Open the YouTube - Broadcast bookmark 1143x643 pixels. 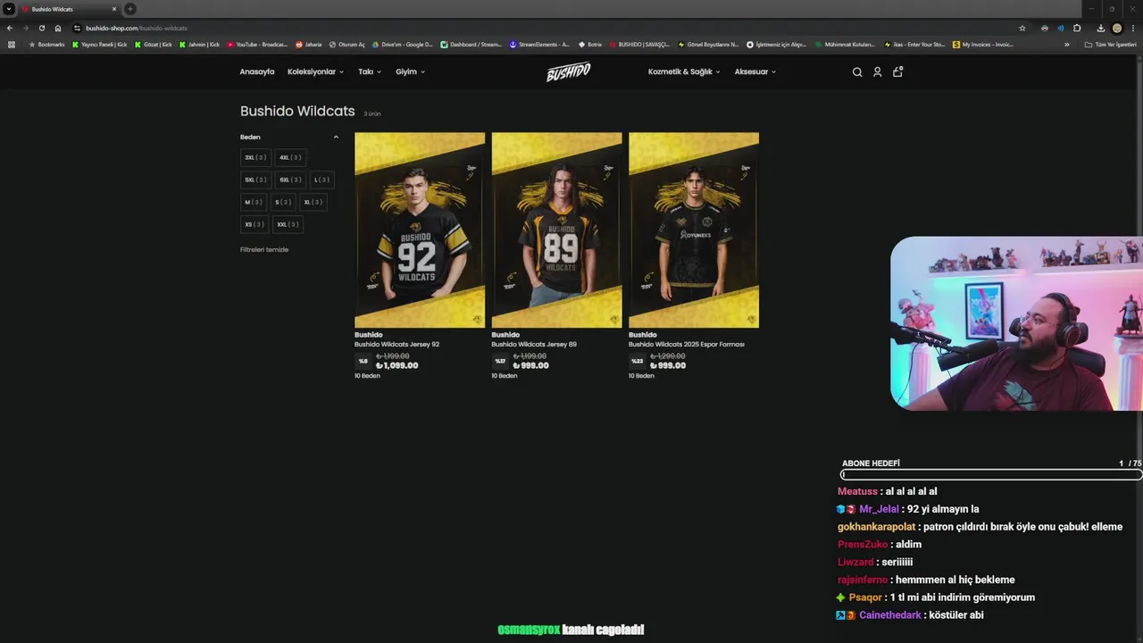pos(258,44)
